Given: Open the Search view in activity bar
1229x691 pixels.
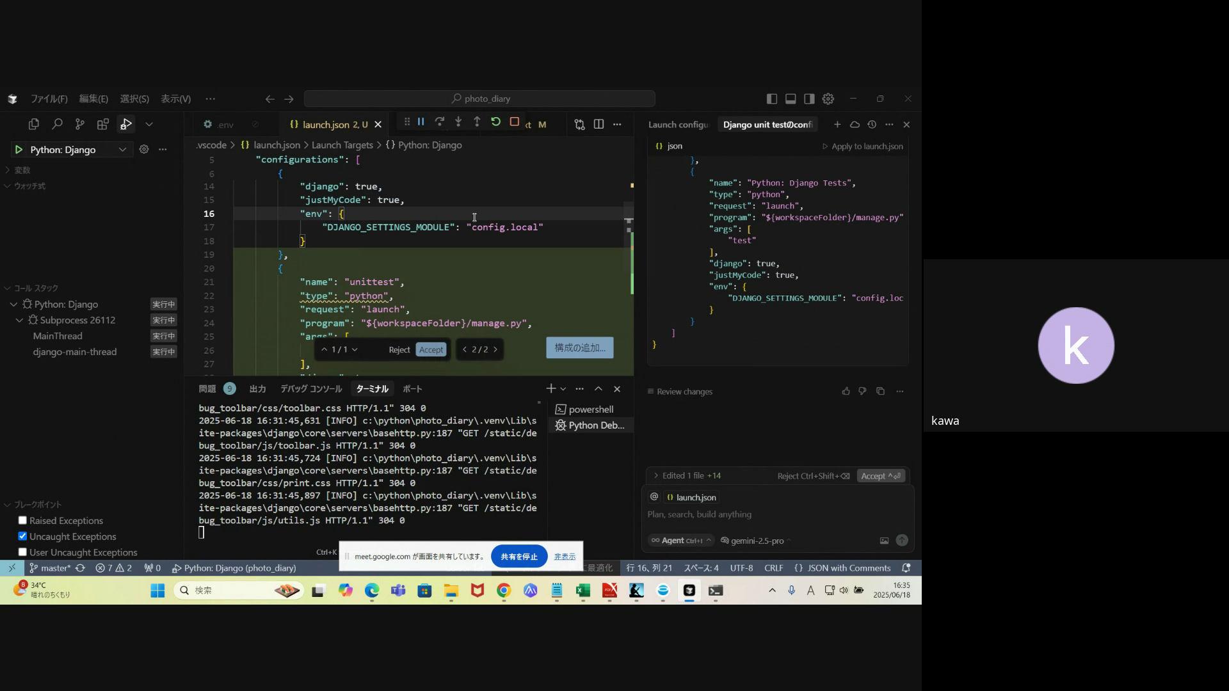Looking at the screenshot, I should 57,124.
